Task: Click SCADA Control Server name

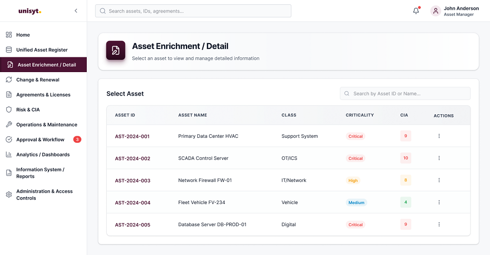Action: (x=203, y=158)
